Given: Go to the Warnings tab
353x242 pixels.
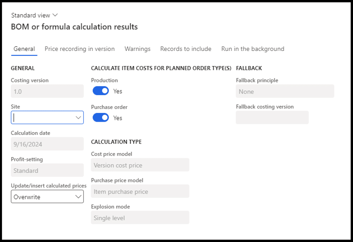Looking at the screenshot, I should (137, 49).
